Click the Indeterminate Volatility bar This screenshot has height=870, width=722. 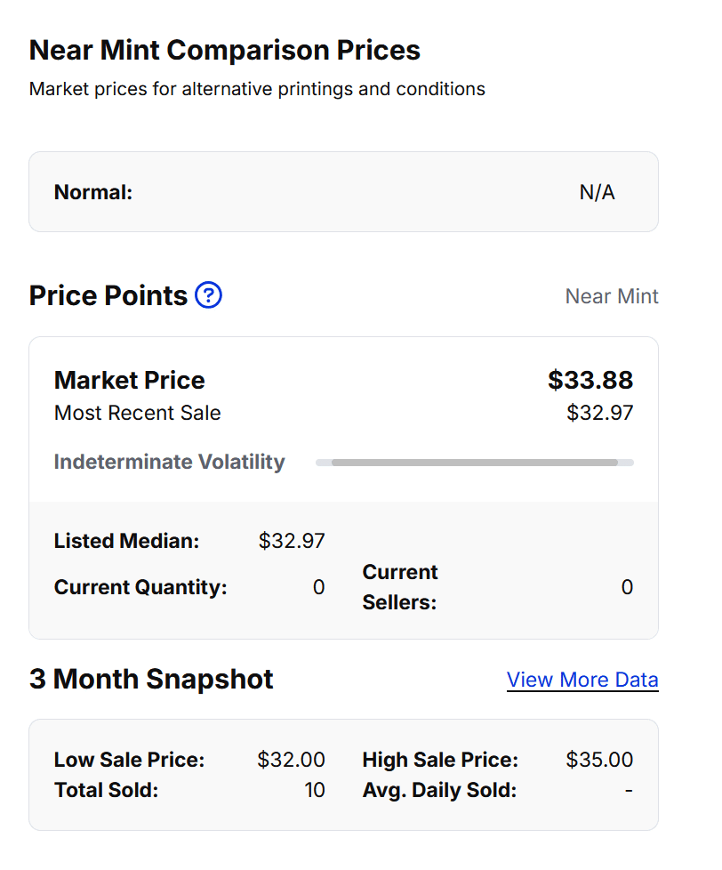474,462
